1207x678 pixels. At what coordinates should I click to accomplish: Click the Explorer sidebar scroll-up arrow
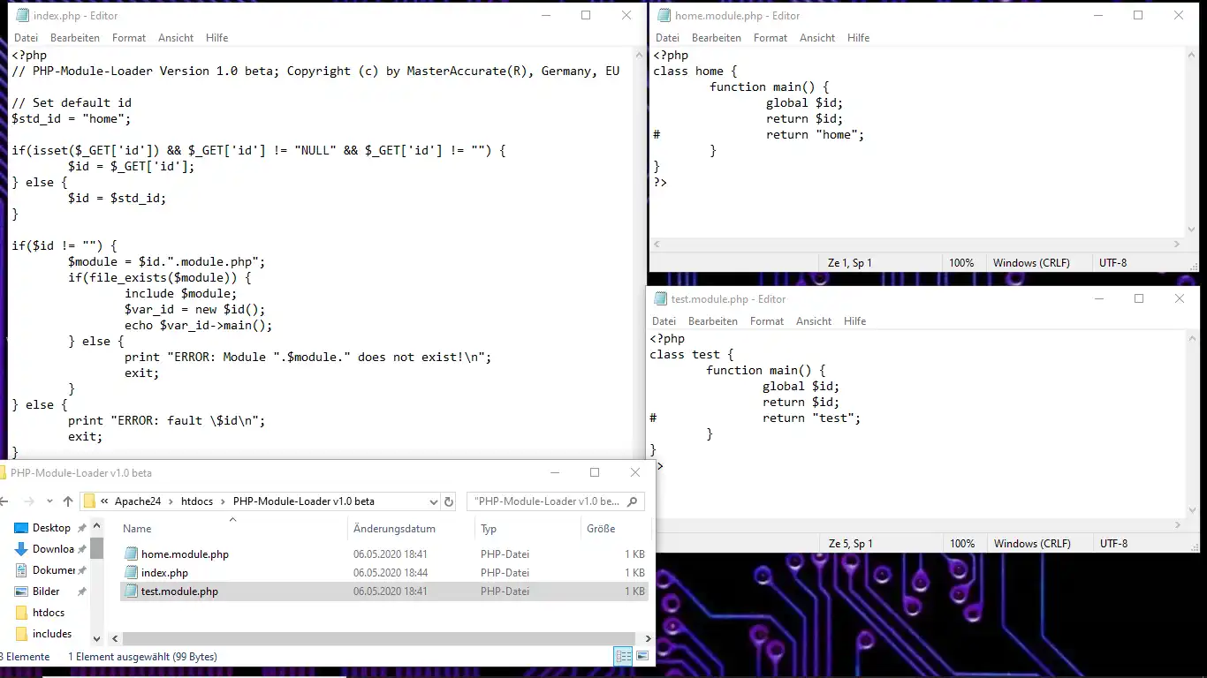[x=96, y=527]
